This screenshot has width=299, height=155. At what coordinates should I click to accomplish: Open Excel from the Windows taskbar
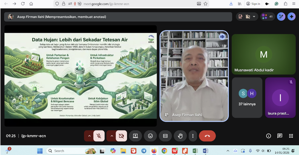pos(195,151)
